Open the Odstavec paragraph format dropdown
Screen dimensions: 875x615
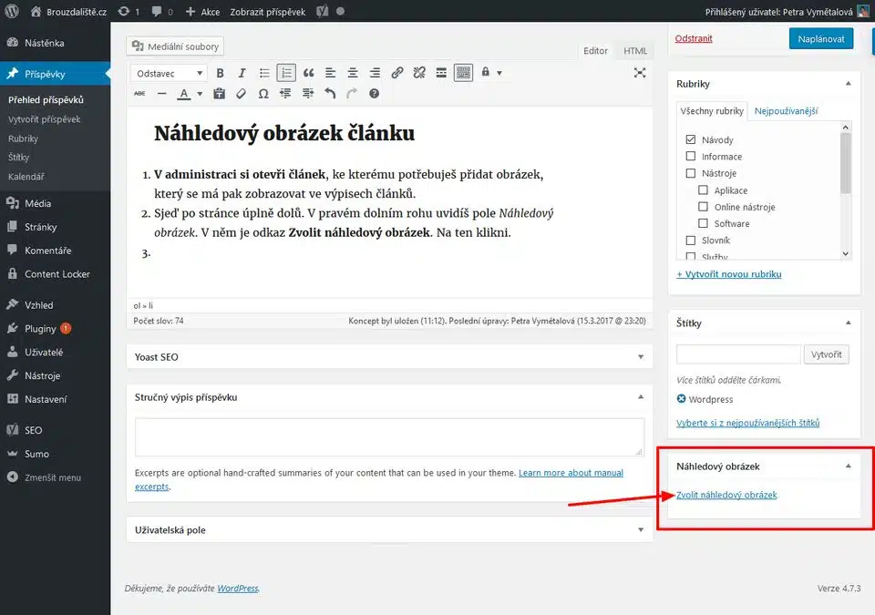tap(169, 73)
